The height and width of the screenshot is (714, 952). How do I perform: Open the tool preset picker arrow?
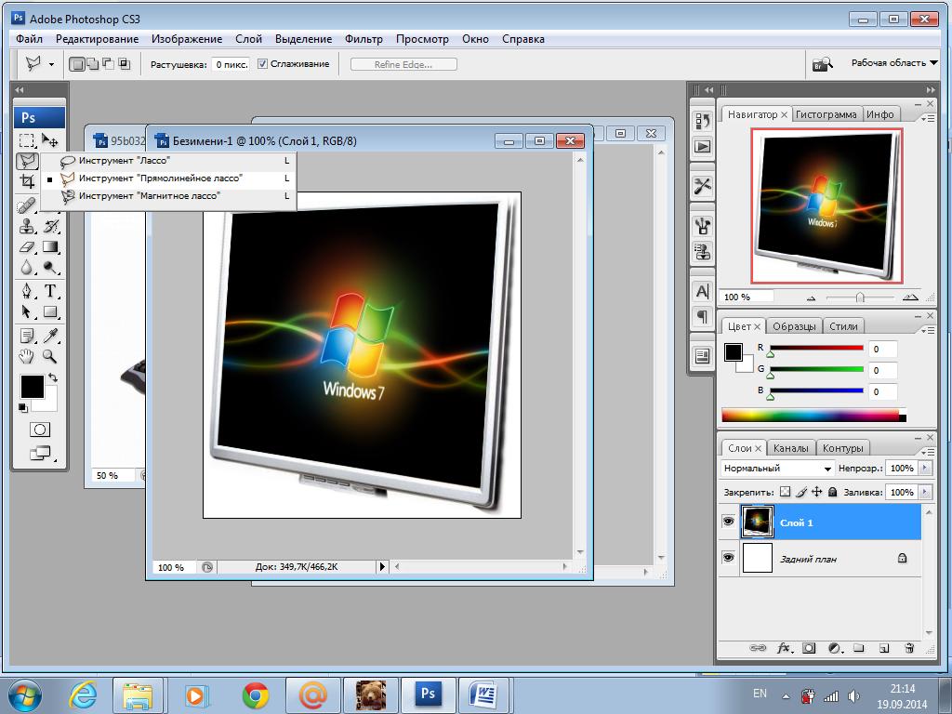pos(51,64)
